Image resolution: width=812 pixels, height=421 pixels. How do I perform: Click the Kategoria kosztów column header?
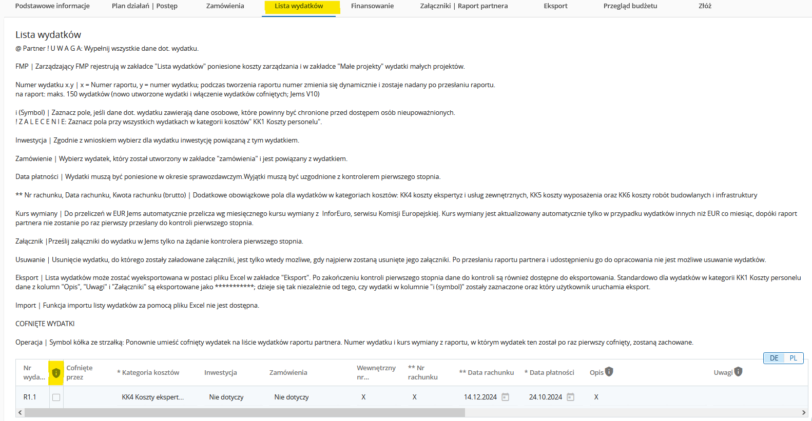pos(148,372)
